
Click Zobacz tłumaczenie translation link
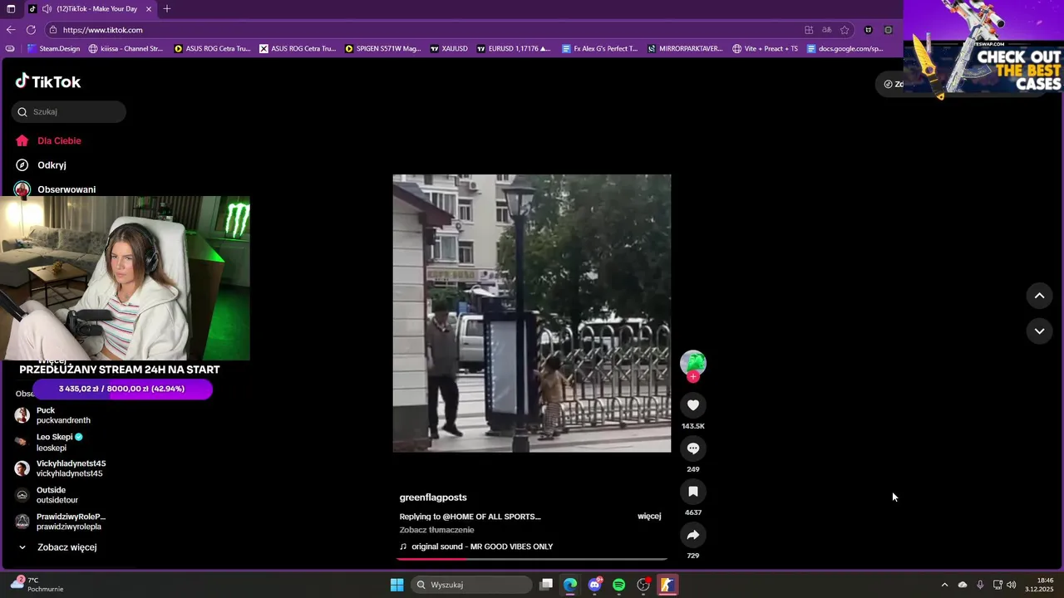tap(436, 530)
